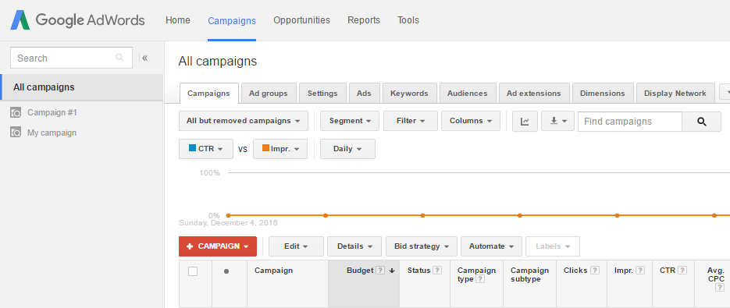Click the Impr. column help icon
Viewport: 730px width, 308px height.
[640, 271]
